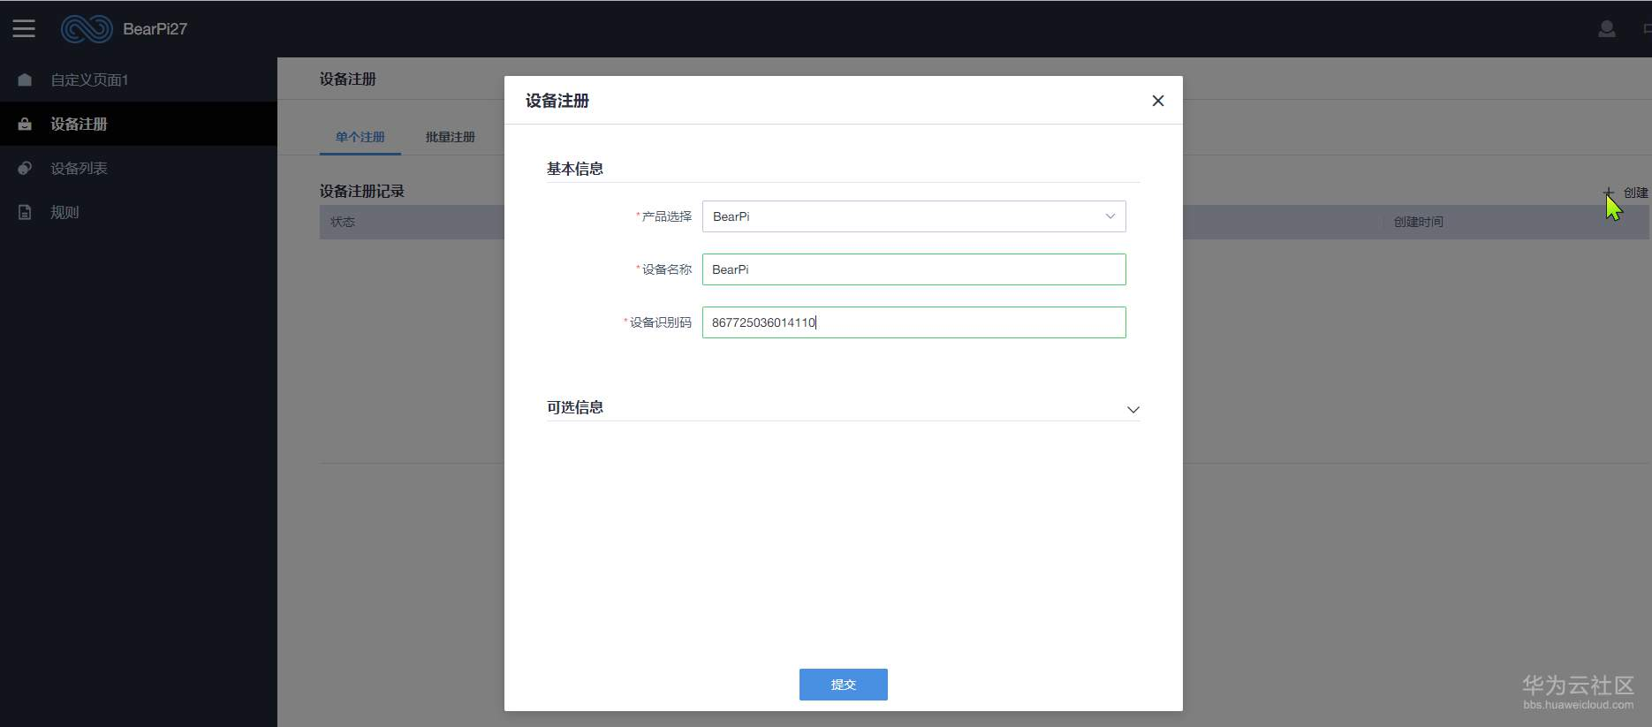Open 自定义页面1 in sidebar
Viewport: 1652px width, 727px height.
click(90, 80)
